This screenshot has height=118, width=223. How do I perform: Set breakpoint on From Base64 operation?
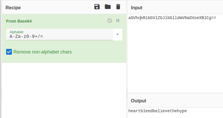coord(118,21)
